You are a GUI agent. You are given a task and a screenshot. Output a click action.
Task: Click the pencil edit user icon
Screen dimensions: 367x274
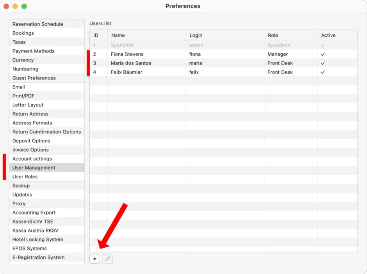(x=107, y=259)
